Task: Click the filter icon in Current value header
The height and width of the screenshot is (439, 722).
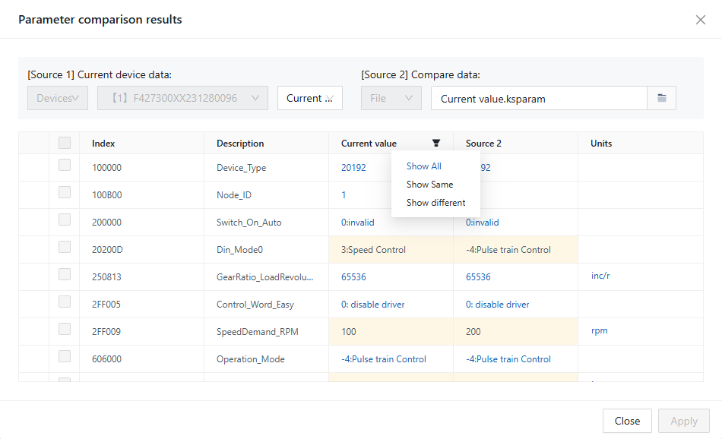Action: pyautogui.click(x=436, y=143)
